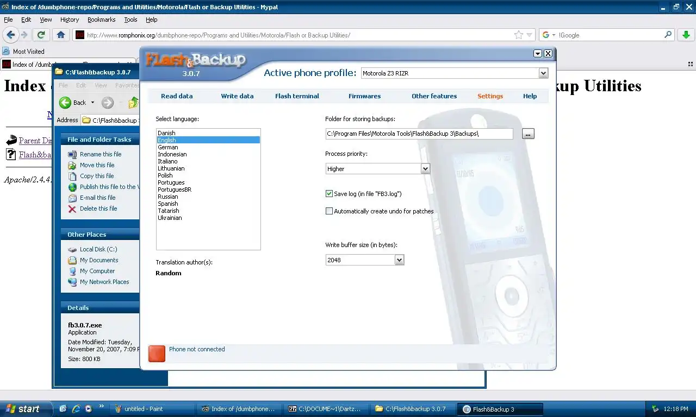Screen dimensions: 696x417
Task: Expand the Write buffer size dropdown
Action: 399,260
